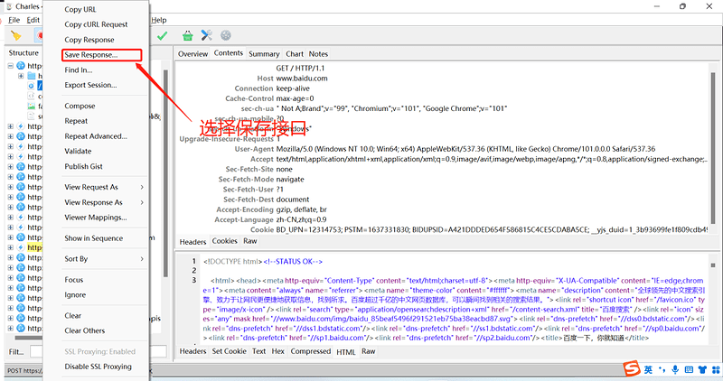Viewport: 723px width, 381px height.
Task: Open the Headers tab beside Cookies
Action: tap(192, 242)
